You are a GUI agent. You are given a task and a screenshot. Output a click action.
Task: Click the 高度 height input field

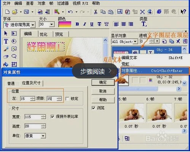pyautogui.click(x=33, y=126)
